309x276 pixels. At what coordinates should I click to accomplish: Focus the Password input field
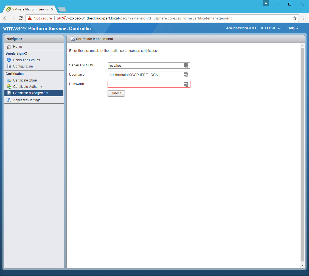click(145, 84)
